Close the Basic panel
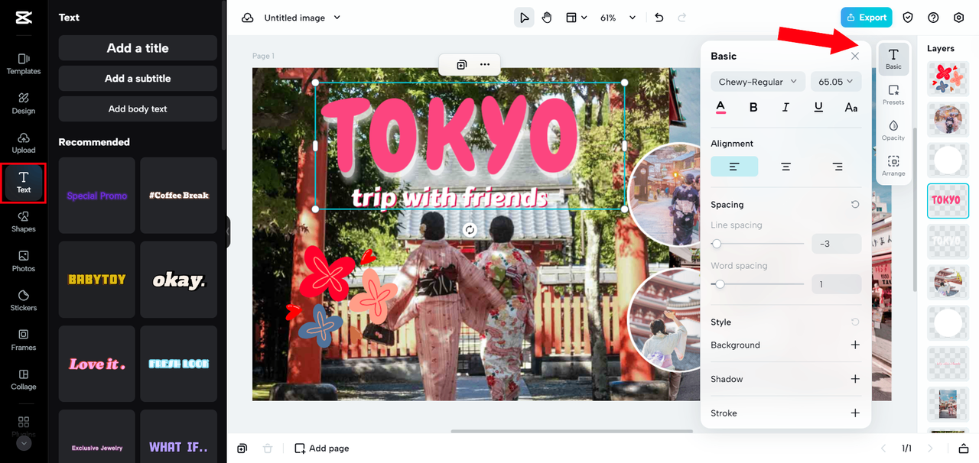 tap(855, 56)
